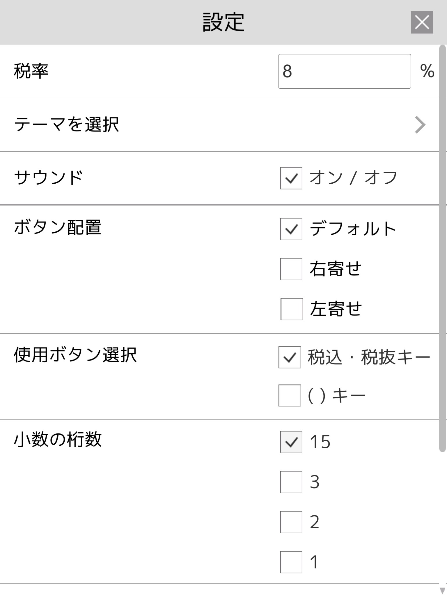Click the オン / オフ sound label
Screen dimensions: 447x597
[x=353, y=178]
